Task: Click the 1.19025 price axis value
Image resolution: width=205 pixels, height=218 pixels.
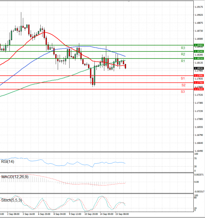Action: click(x=199, y=15)
